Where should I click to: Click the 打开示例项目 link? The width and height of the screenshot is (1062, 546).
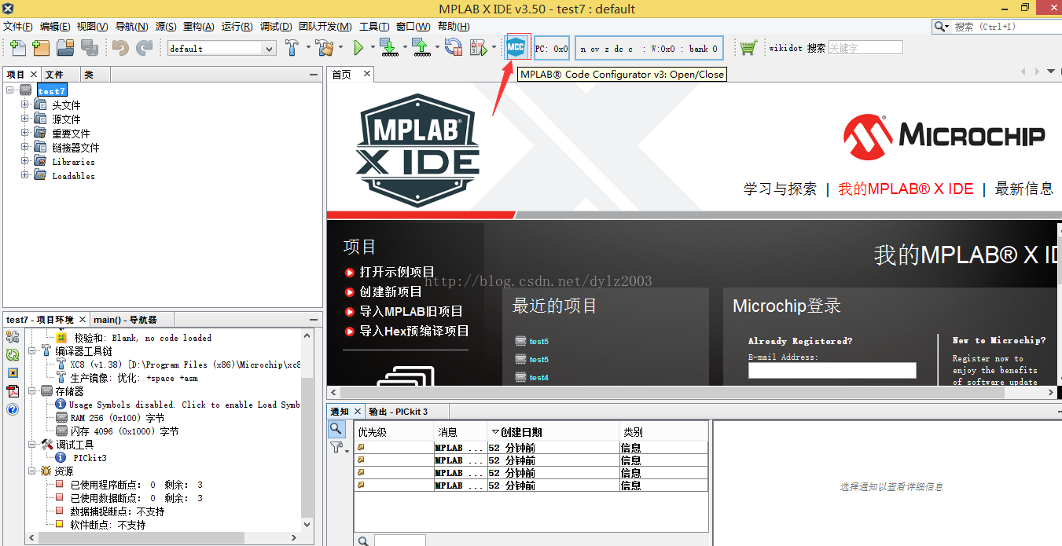pyautogui.click(x=397, y=272)
